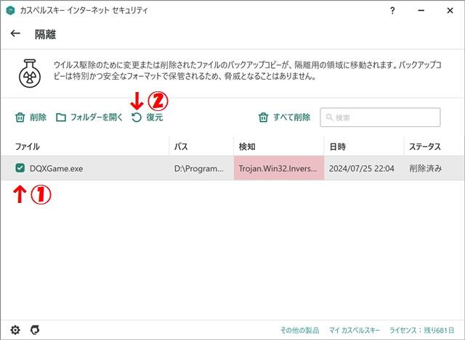Screen dimensions: 465x340
Task: Click inside the 検索 search field
Action: click(x=385, y=117)
